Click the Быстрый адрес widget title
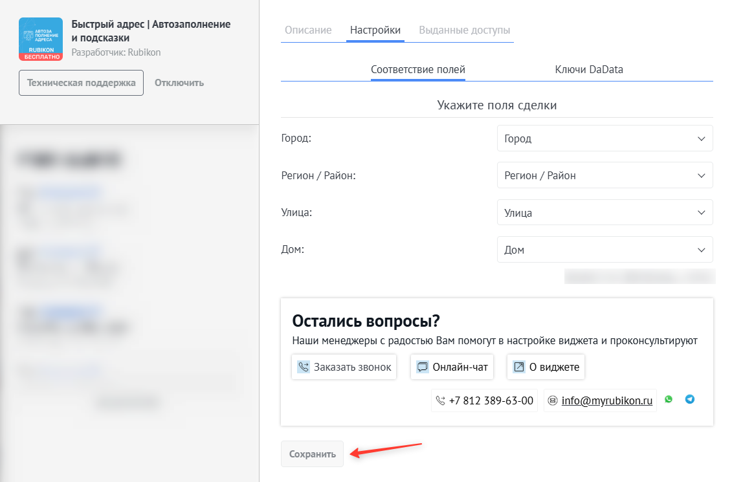Screen dimensions: 732x482 click(151, 31)
